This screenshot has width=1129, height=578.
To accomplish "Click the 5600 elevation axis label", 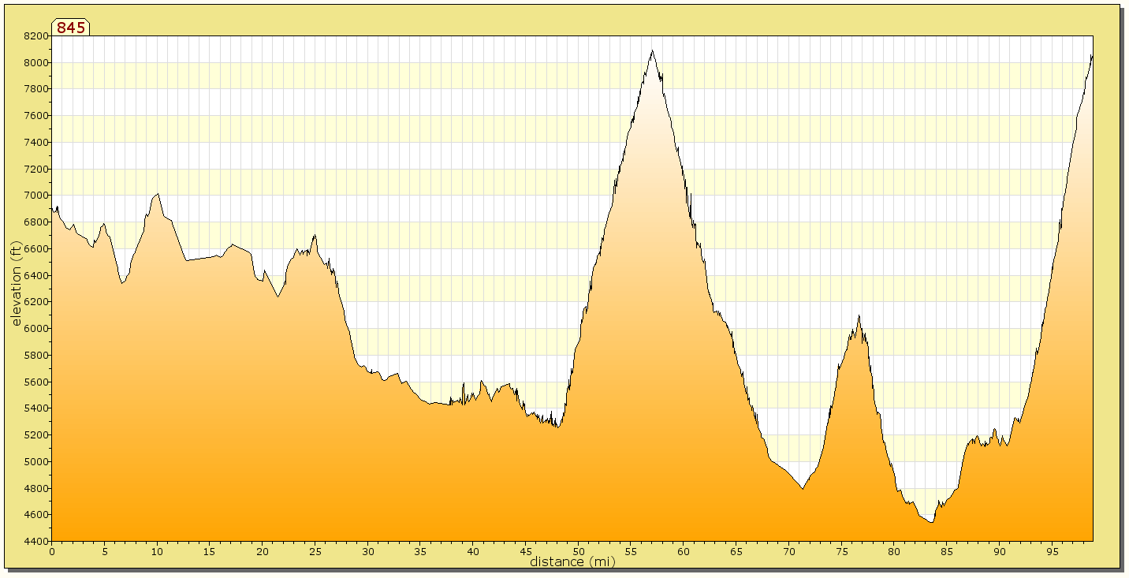I will coord(36,382).
